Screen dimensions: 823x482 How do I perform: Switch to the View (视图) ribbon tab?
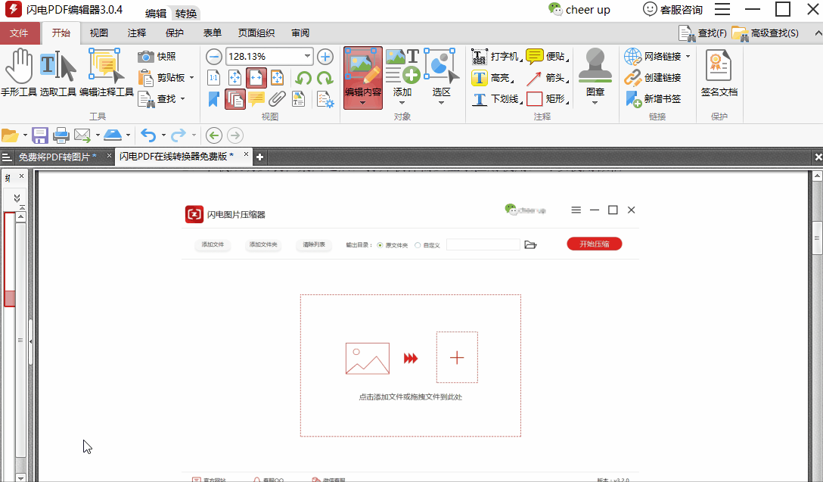[98, 33]
